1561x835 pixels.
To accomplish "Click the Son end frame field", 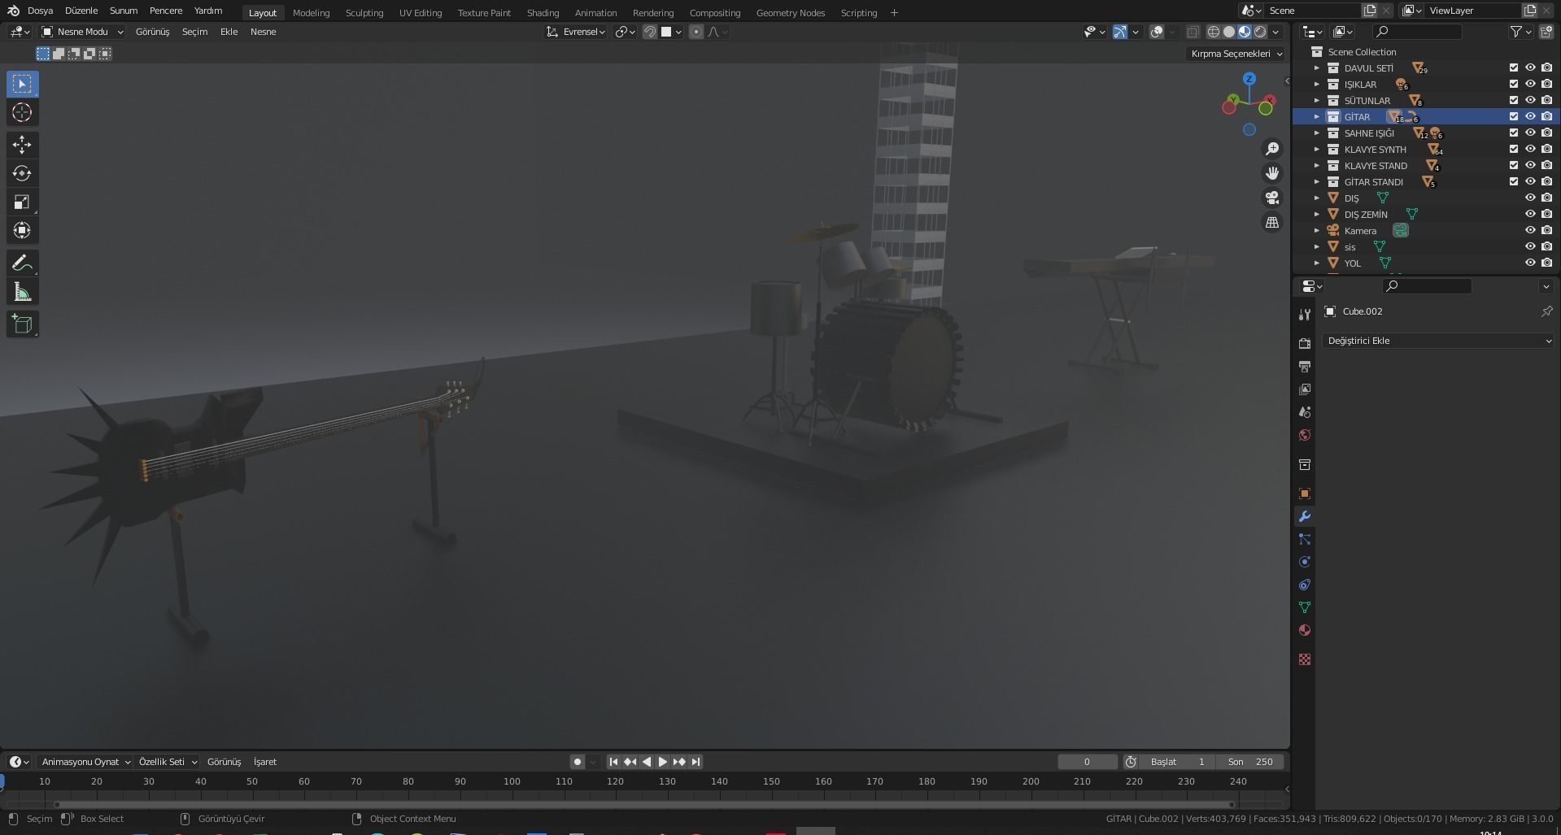I will point(1250,762).
